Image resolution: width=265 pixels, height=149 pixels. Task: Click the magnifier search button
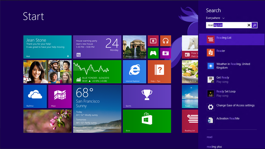click(254, 25)
